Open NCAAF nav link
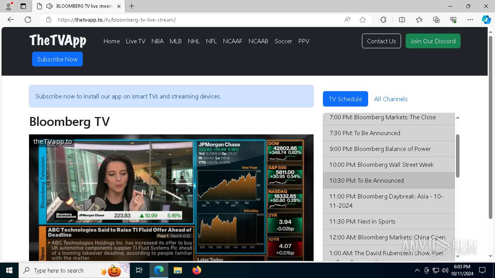This screenshot has height=278, width=495. [x=233, y=41]
